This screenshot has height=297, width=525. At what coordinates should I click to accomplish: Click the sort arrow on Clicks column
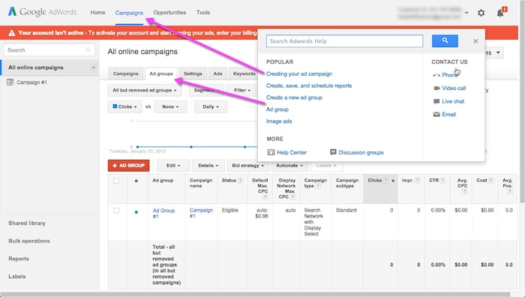393,181
